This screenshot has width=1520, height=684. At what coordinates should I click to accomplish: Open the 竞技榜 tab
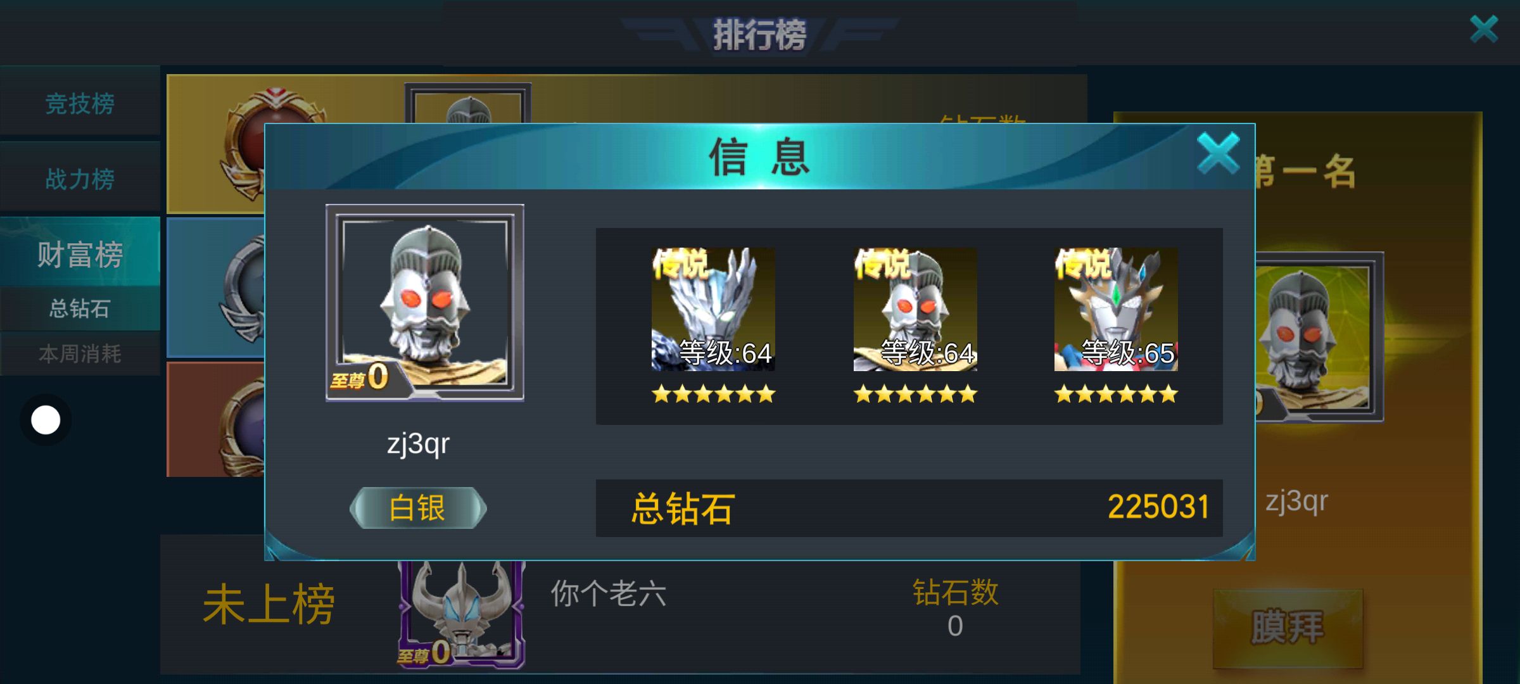tap(80, 103)
